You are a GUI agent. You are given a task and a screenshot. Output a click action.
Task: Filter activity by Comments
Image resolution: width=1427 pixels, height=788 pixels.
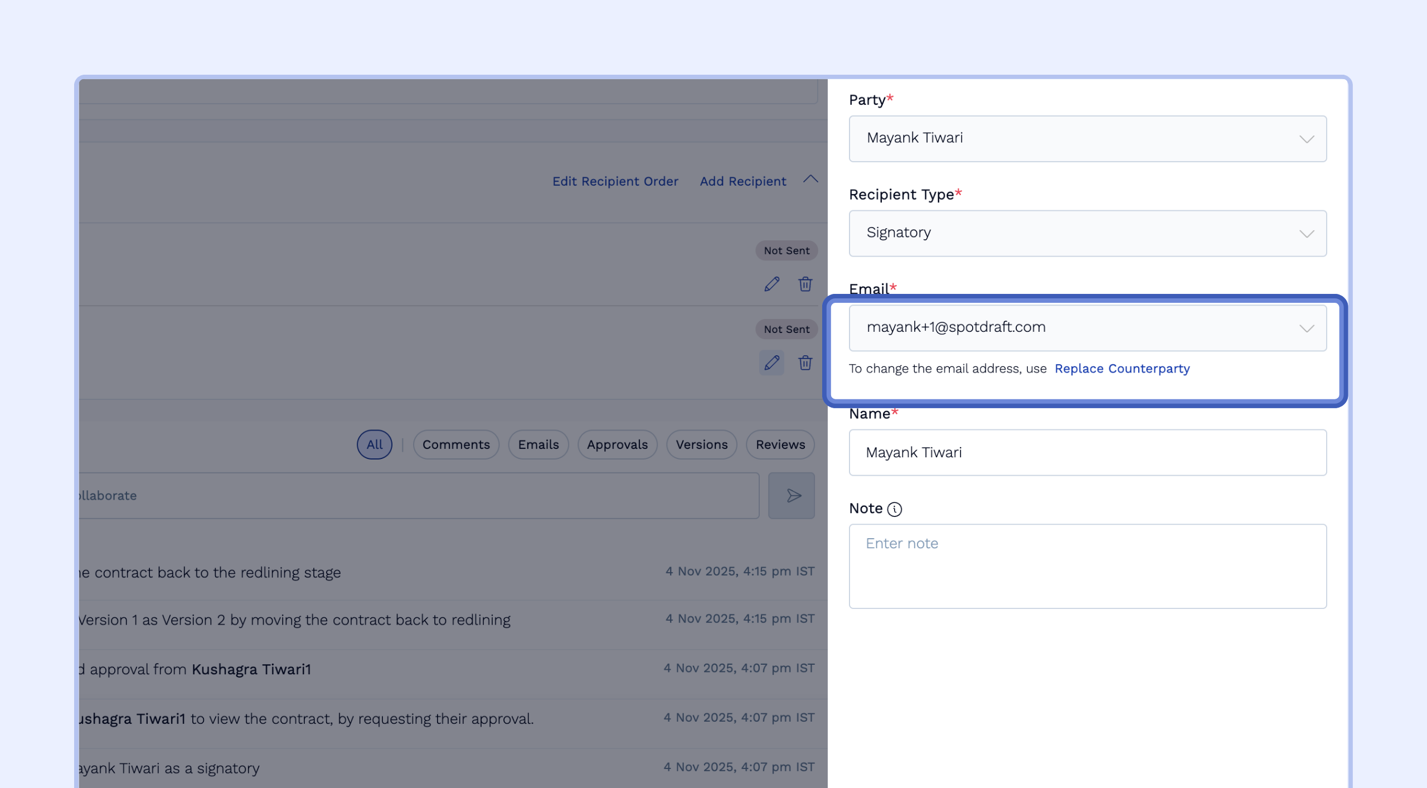pyautogui.click(x=455, y=444)
